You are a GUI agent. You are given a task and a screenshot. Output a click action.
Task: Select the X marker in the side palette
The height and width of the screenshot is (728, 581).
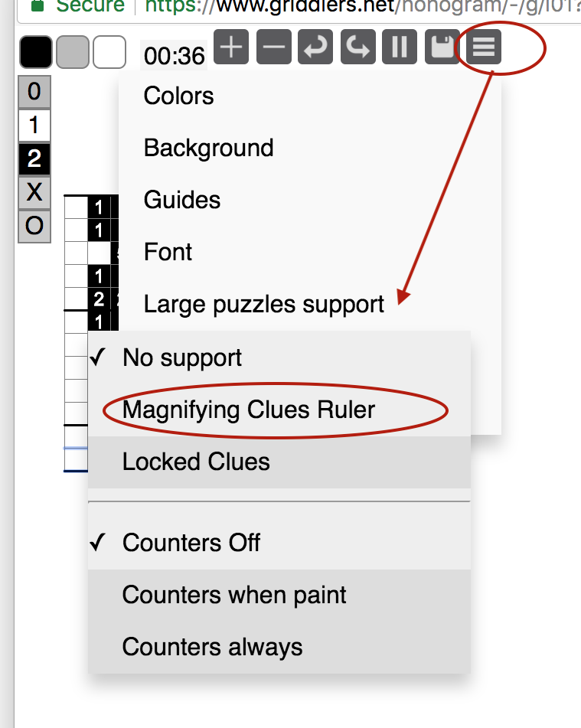click(34, 192)
